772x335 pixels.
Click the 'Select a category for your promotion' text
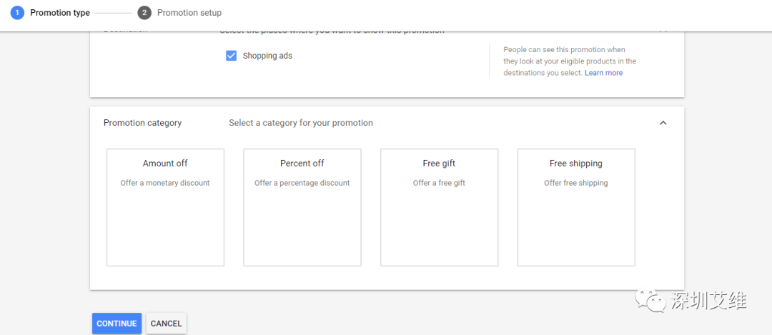click(x=301, y=123)
